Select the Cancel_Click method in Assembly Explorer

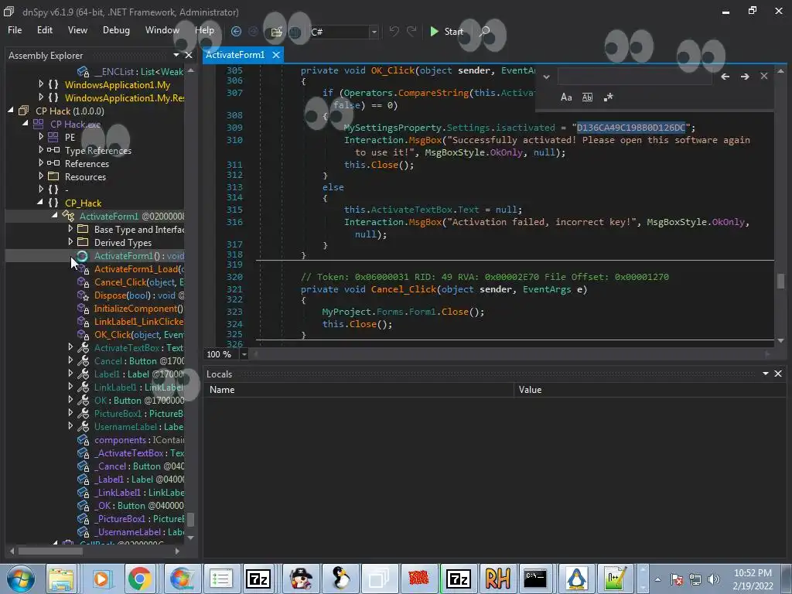tap(120, 282)
